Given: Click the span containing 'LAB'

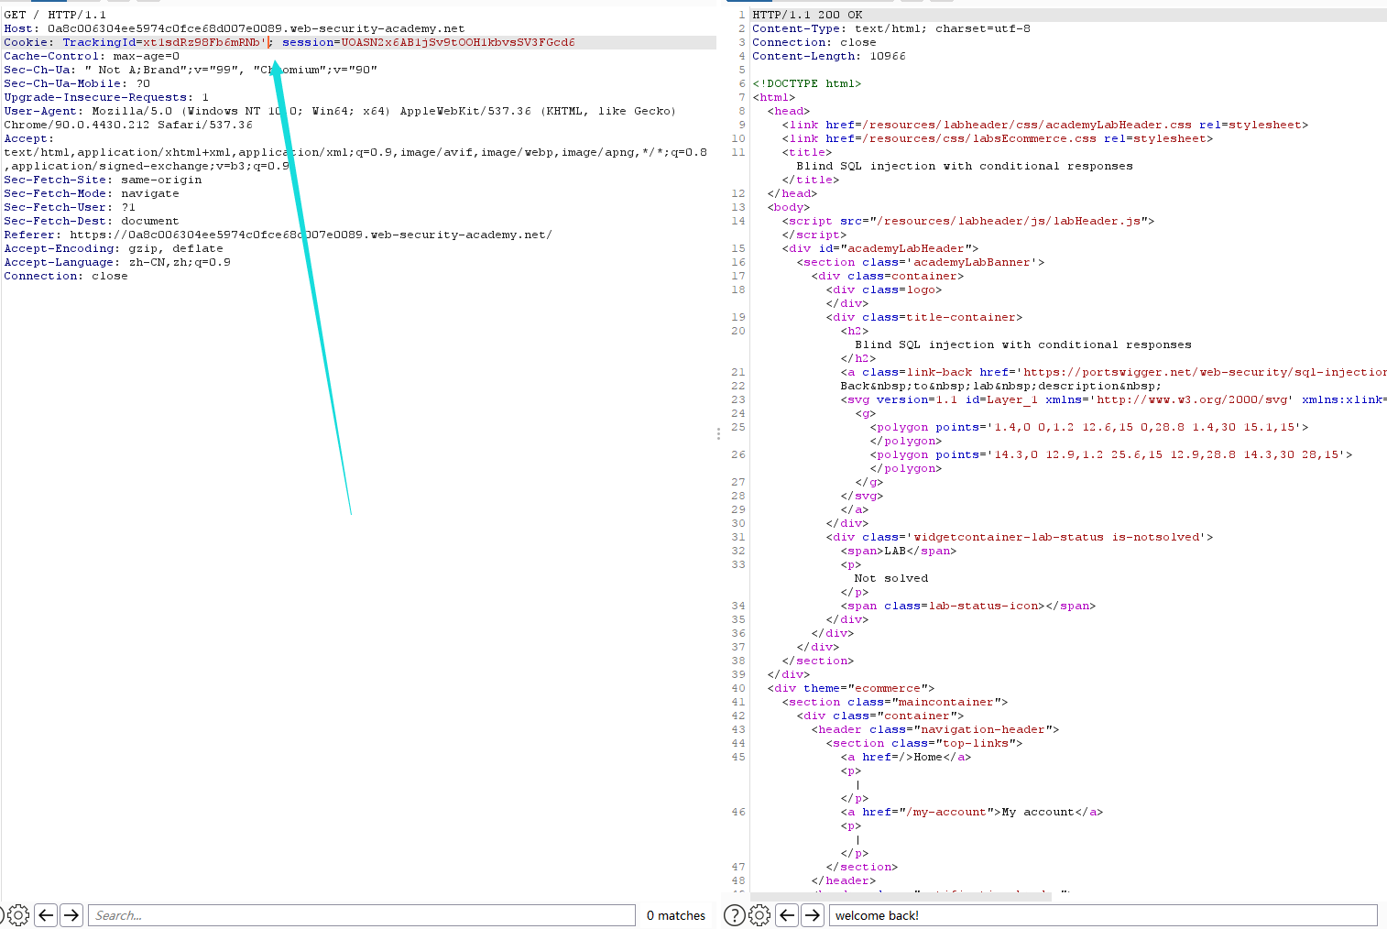Looking at the screenshot, I should pos(899,551).
